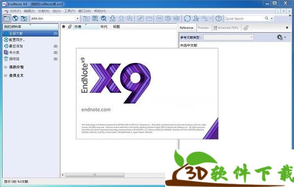This screenshot has width=294, height=187.
Task: Select Online Search Mode globe icon
Action: [15, 19]
